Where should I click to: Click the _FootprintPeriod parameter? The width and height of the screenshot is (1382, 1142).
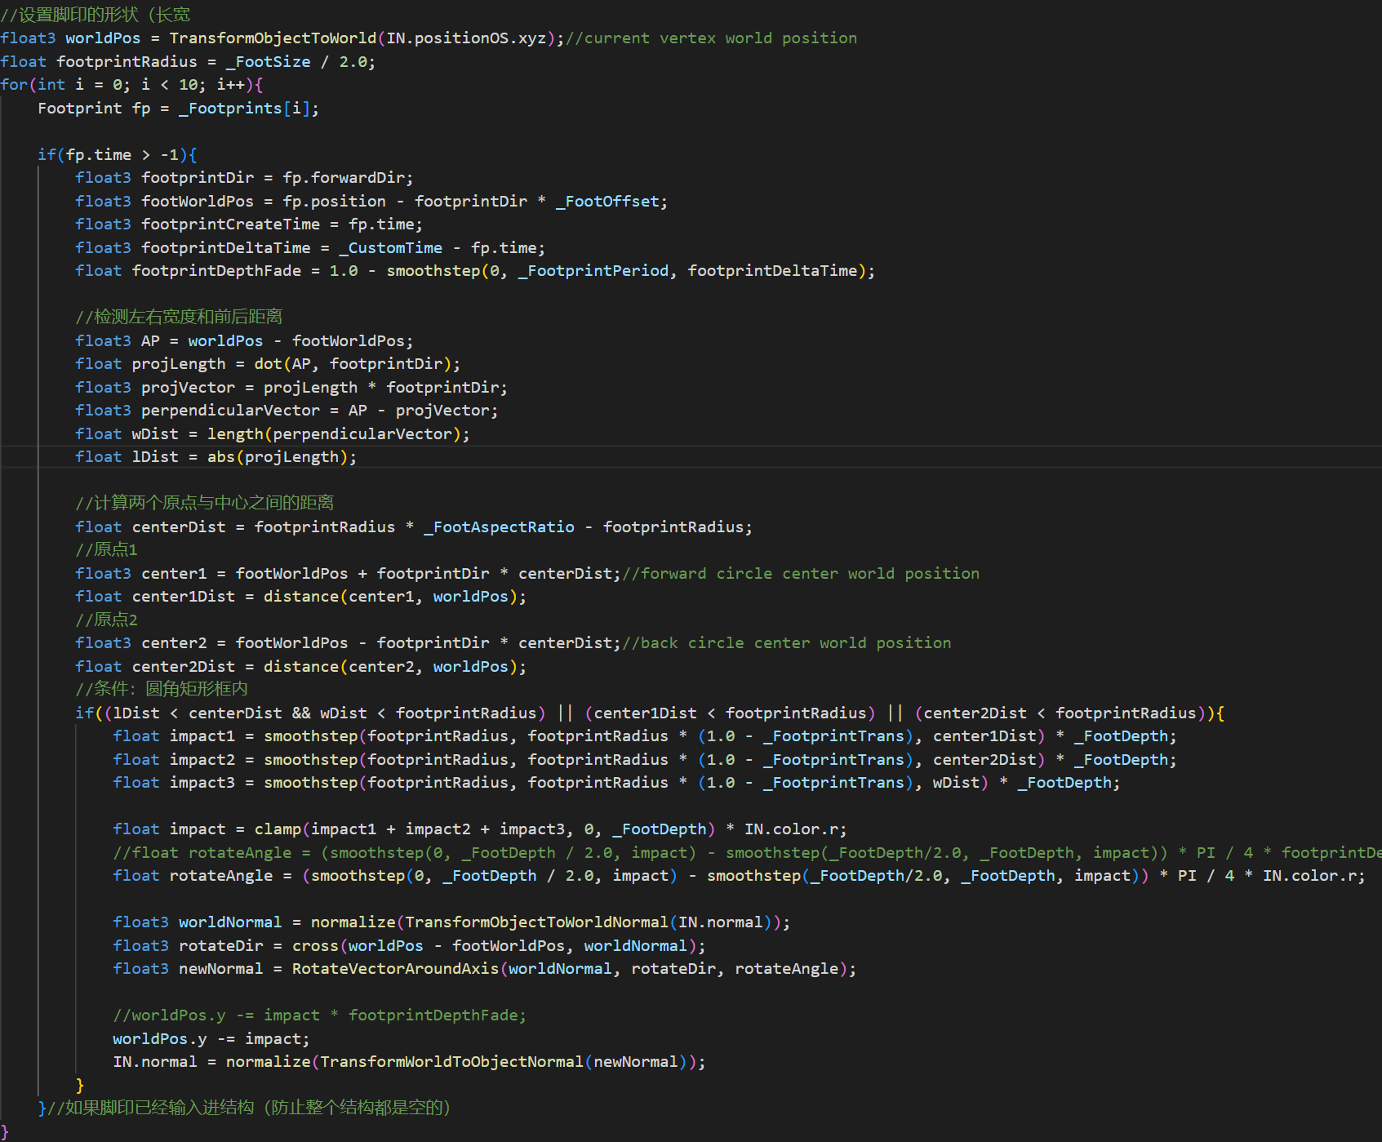593,271
